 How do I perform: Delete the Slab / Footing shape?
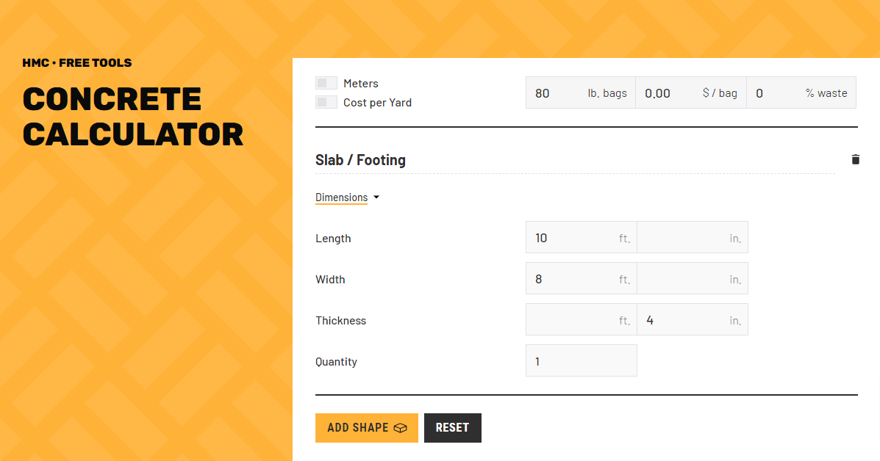855,159
